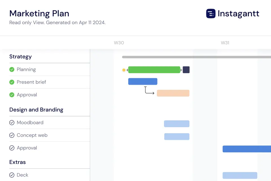
Task: Click the dependency arrow between tasks
Action: point(149,91)
